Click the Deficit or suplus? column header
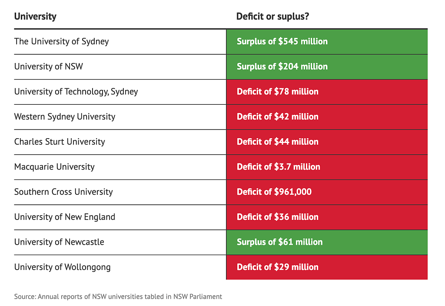The width and height of the screenshot is (445, 306). point(272,17)
